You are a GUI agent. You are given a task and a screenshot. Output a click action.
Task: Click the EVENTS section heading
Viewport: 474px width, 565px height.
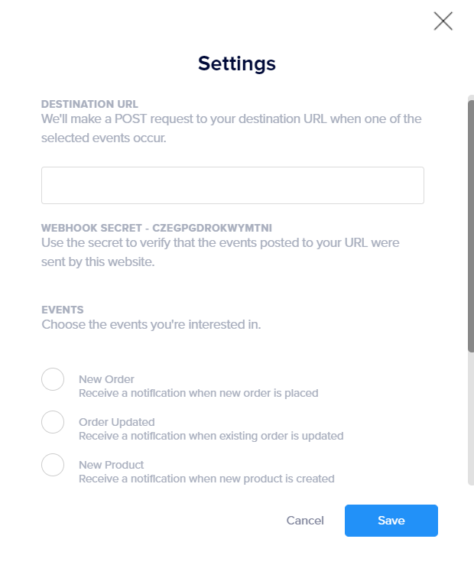click(x=63, y=310)
